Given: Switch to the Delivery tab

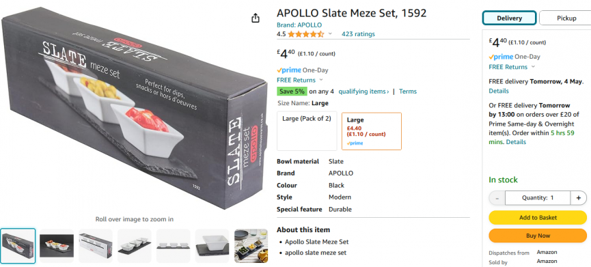Looking at the screenshot, I should pos(509,18).
